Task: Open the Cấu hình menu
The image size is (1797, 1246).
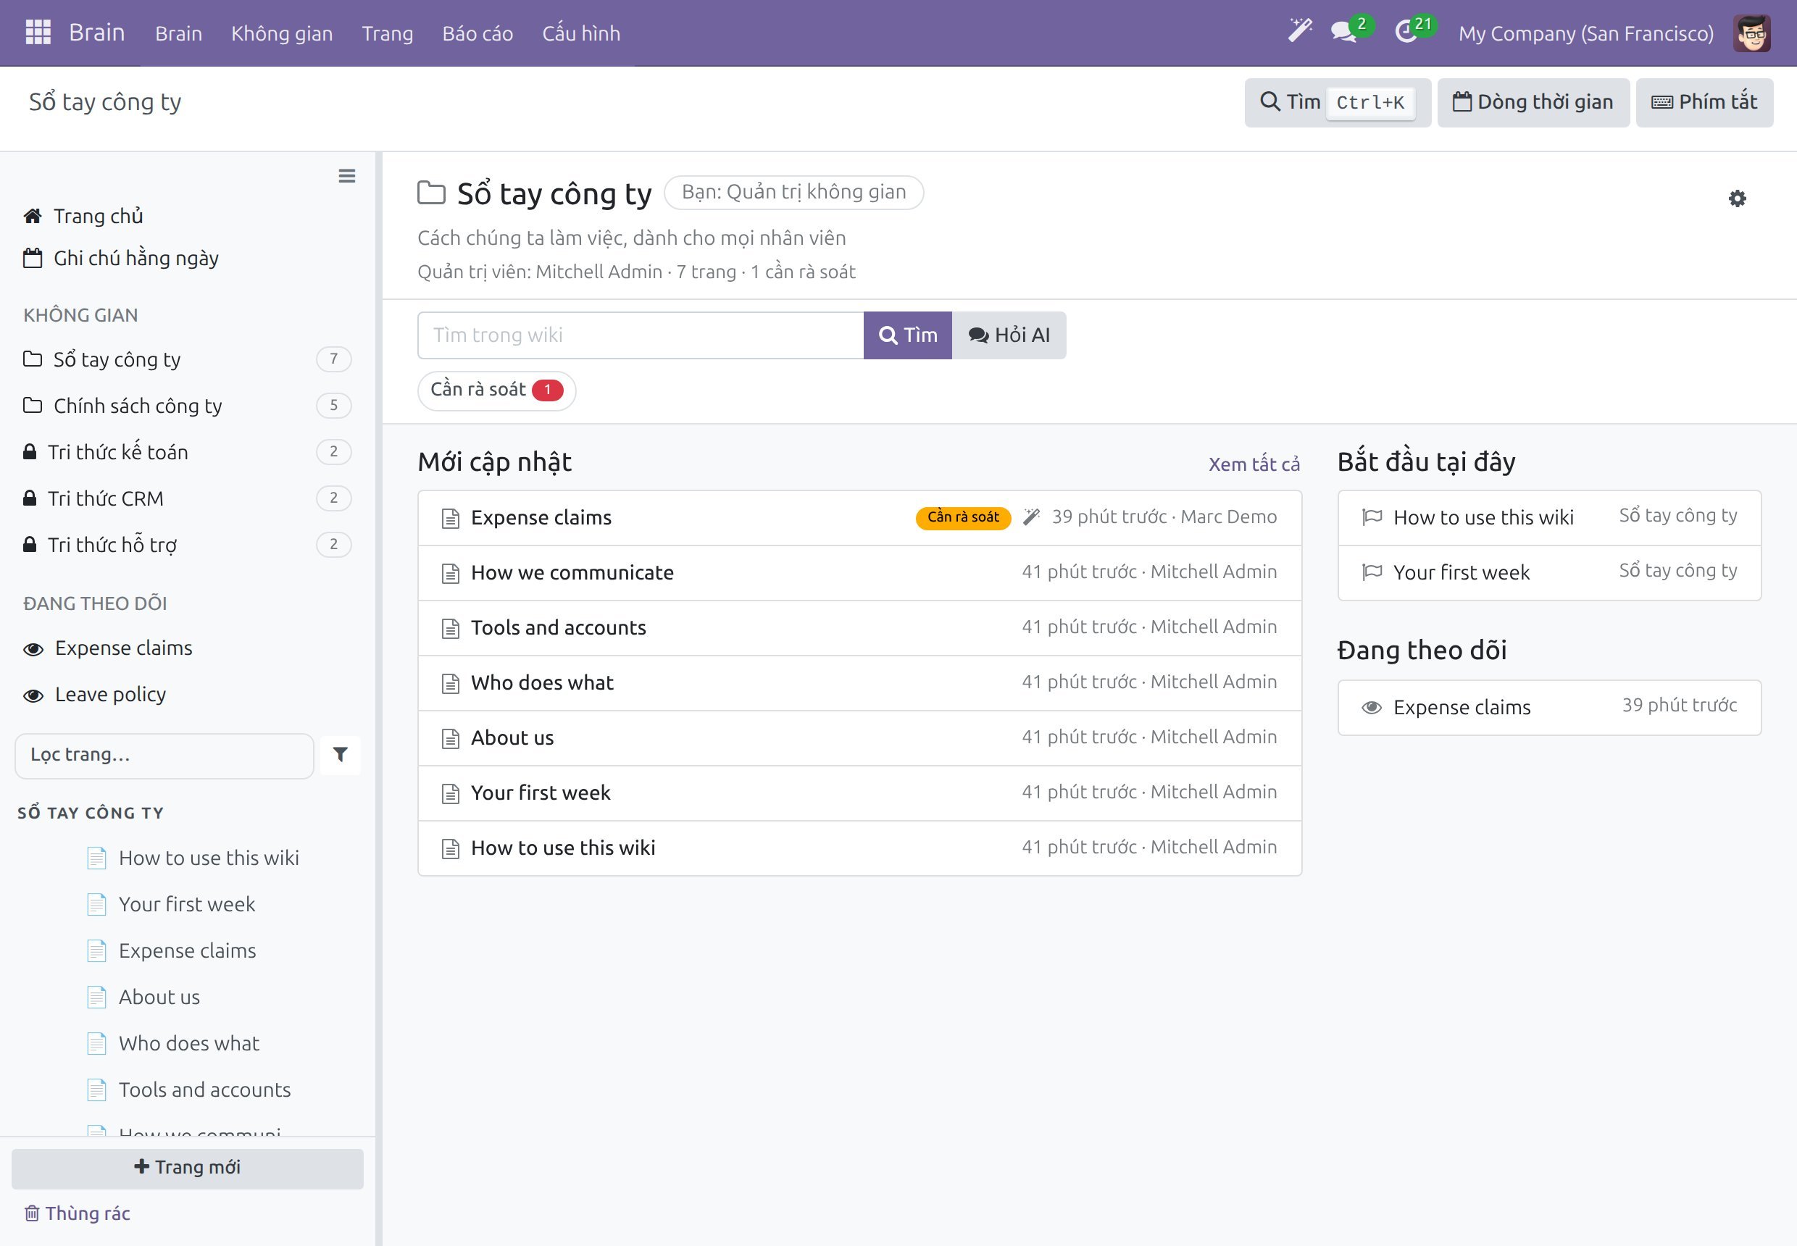Action: 581,33
